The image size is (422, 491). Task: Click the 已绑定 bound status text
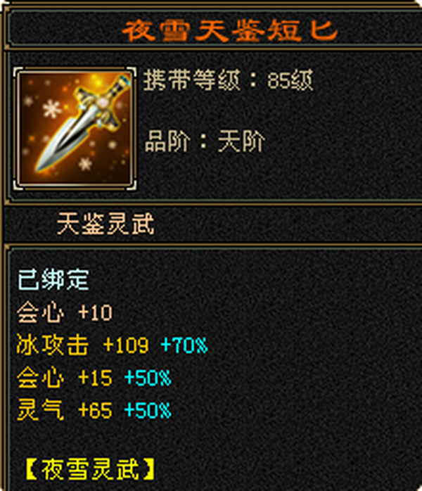(x=53, y=279)
